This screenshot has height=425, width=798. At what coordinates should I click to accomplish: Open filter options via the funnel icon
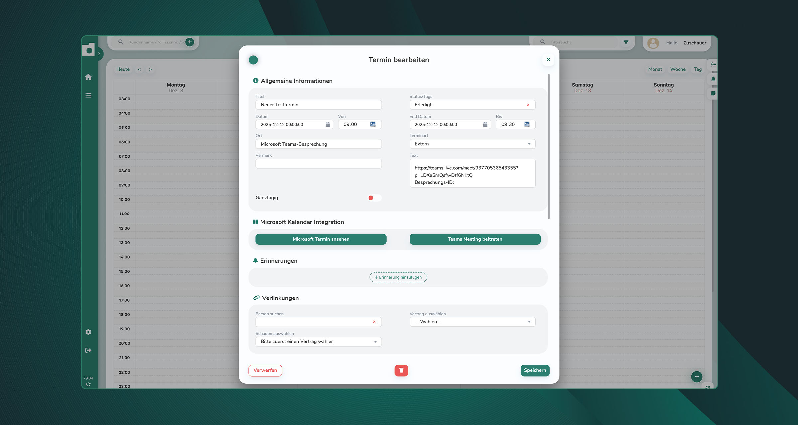pyautogui.click(x=626, y=42)
